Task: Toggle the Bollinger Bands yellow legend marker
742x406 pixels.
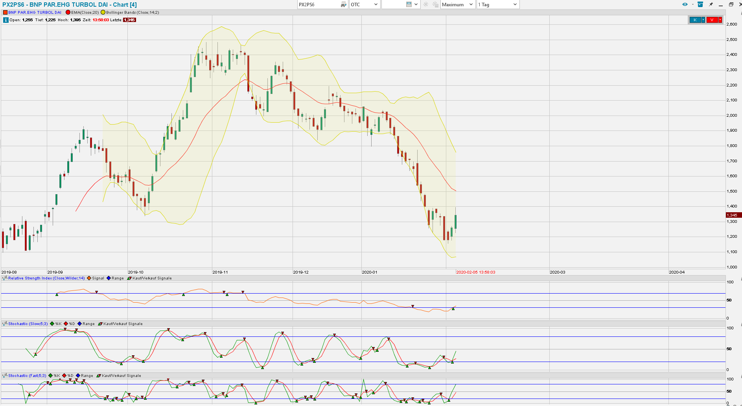Action: [x=103, y=13]
